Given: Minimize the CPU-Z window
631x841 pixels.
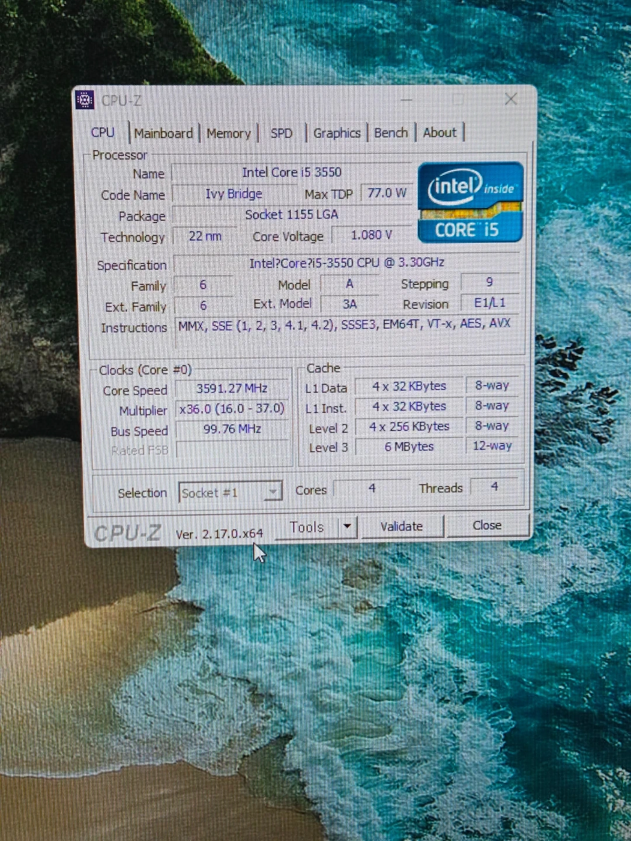Looking at the screenshot, I should click(x=407, y=100).
